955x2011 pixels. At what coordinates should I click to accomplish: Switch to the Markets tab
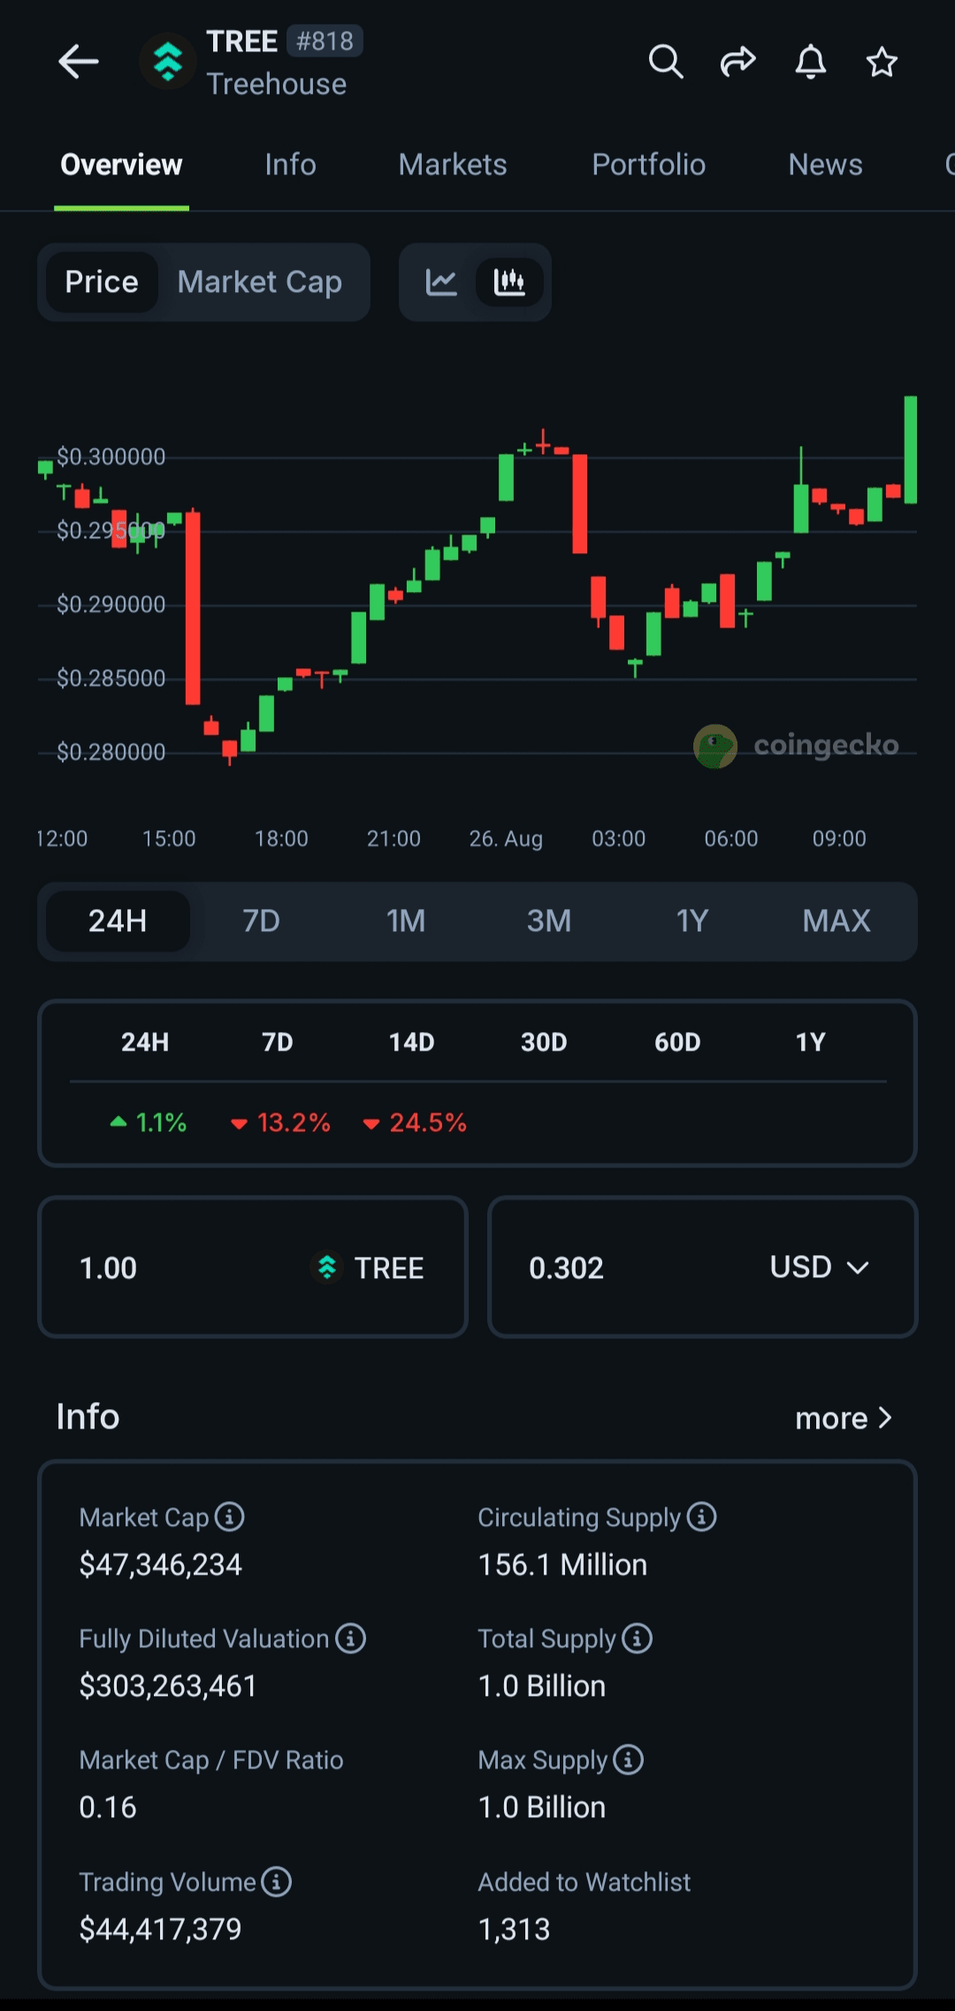coord(453,165)
